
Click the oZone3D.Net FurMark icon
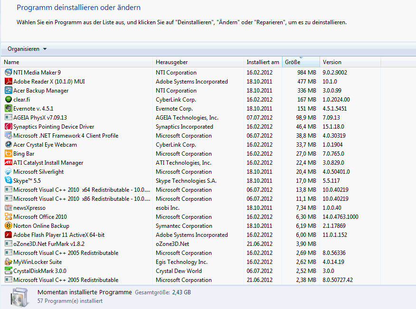[9, 244]
